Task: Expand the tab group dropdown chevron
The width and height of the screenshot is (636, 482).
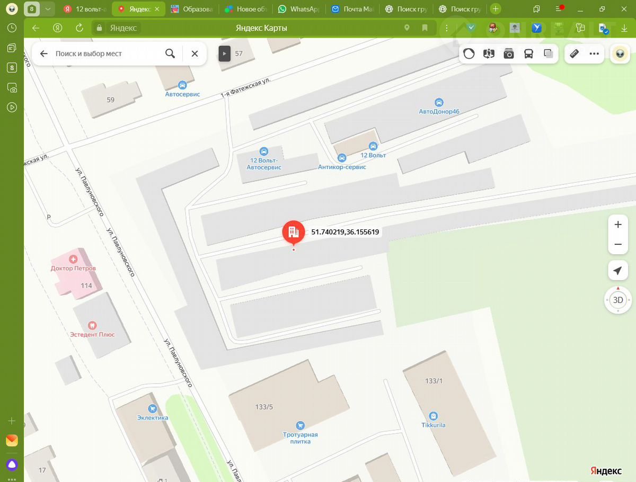Action: 48,9
